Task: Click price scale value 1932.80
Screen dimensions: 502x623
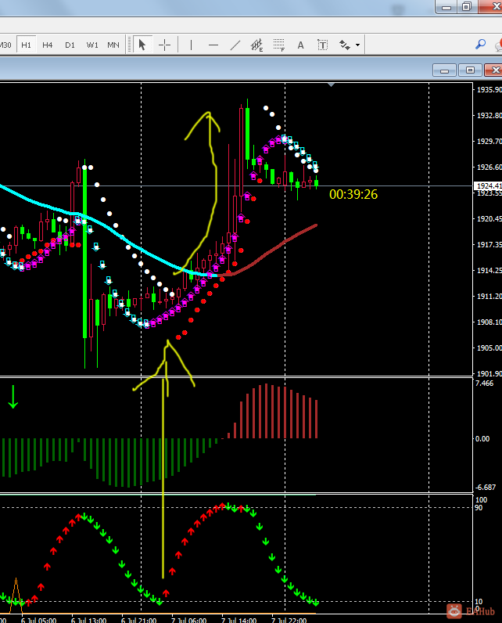Action: (x=489, y=116)
